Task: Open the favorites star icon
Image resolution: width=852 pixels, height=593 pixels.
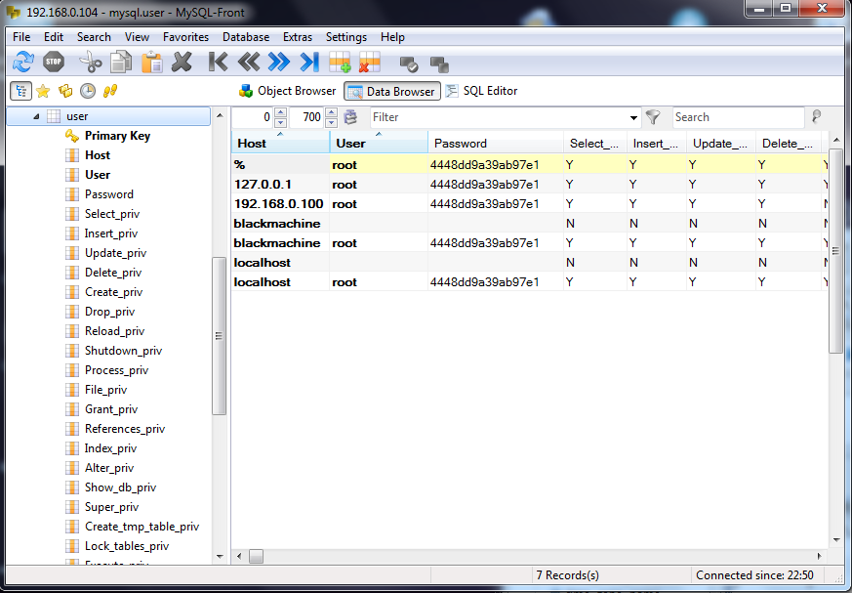Action: [x=43, y=91]
